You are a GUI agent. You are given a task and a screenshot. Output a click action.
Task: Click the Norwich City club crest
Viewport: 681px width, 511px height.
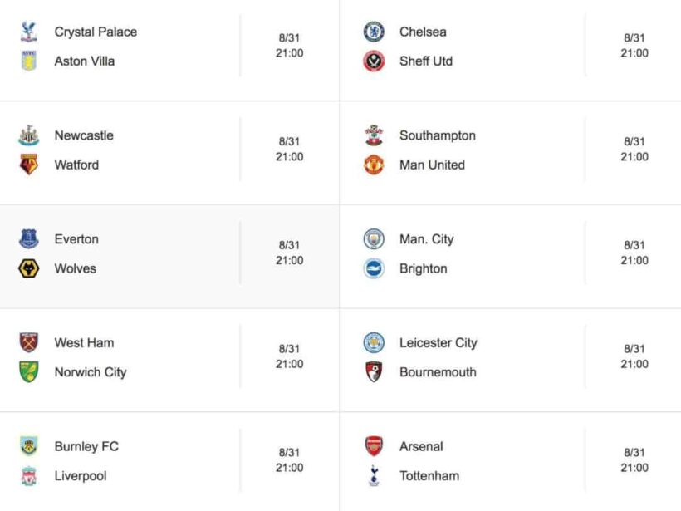tap(29, 372)
